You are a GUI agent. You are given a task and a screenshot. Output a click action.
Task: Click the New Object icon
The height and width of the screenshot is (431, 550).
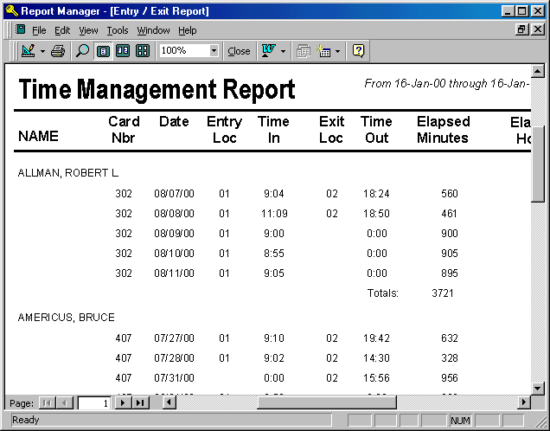coord(325,51)
